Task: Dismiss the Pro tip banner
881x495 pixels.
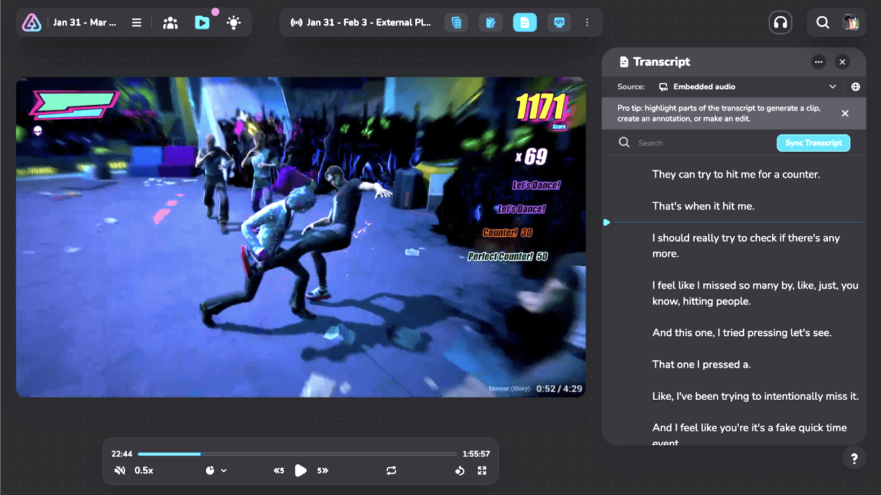Action: point(845,114)
